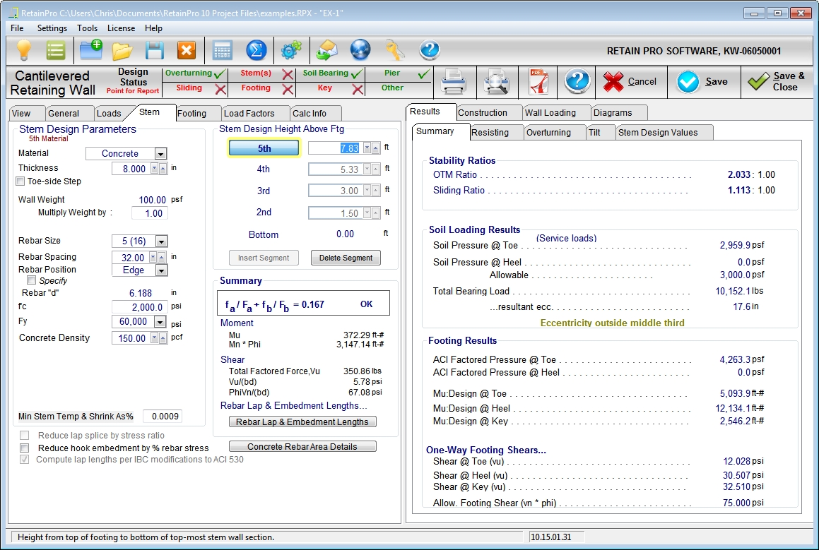Click Save & Close button
The width and height of the screenshot is (819, 550).
(x=777, y=82)
